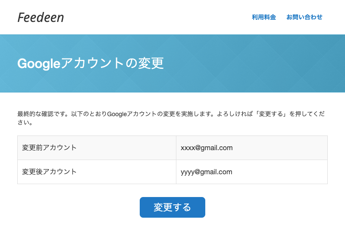Go to the お問い合わせ contact page
This screenshot has width=345, height=228.
[304, 17]
